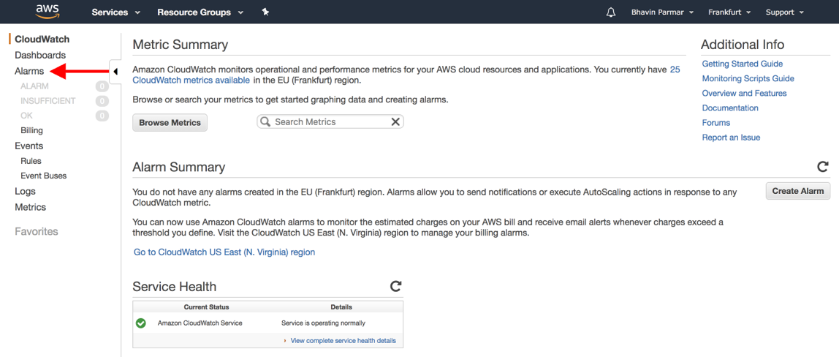Clear the Search Metrics field with X

point(395,122)
